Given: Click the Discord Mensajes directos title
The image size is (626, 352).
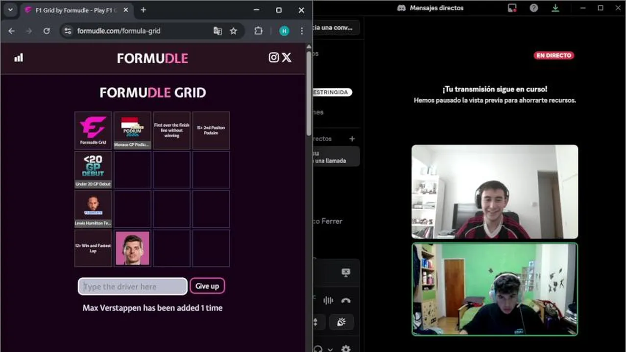Looking at the screenshot, I should coord(436,8).
